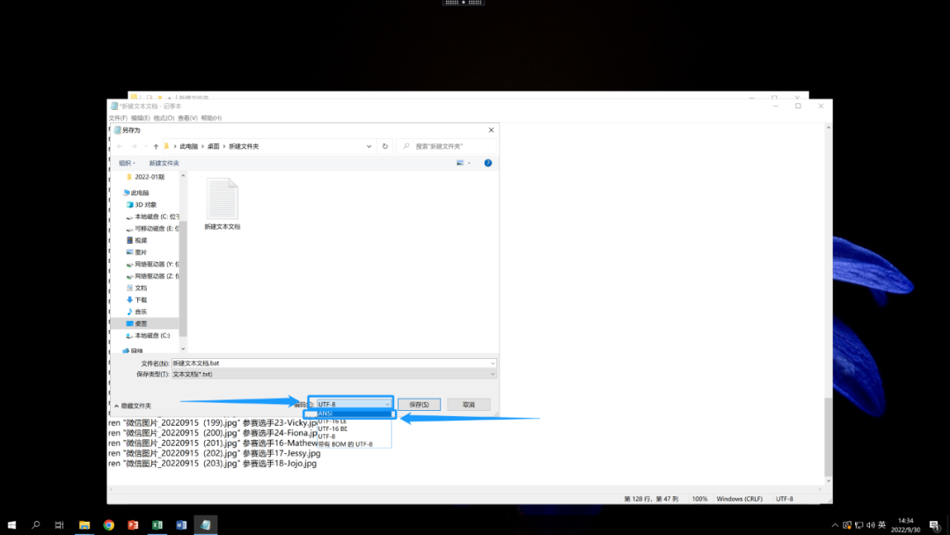
Task: Select 文档 in navigation pane
Action: [141, 288]
